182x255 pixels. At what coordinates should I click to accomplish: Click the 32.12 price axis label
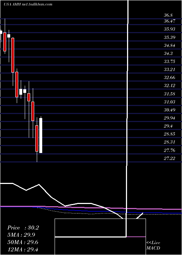coord(170,86)
